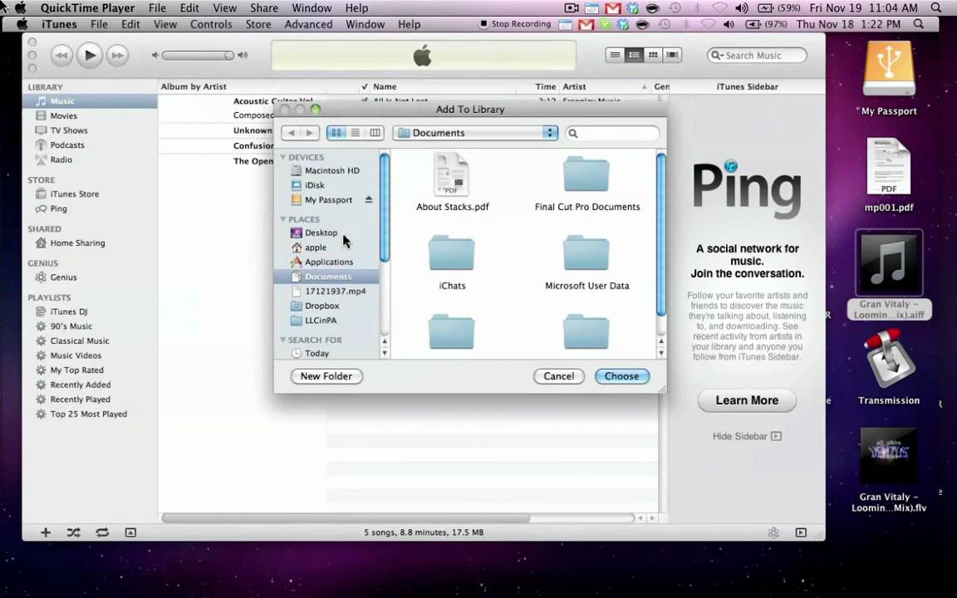Select the Final Cut Pro Documents folder
Viewport: 957px width, 598px height.
pos(586,183)
